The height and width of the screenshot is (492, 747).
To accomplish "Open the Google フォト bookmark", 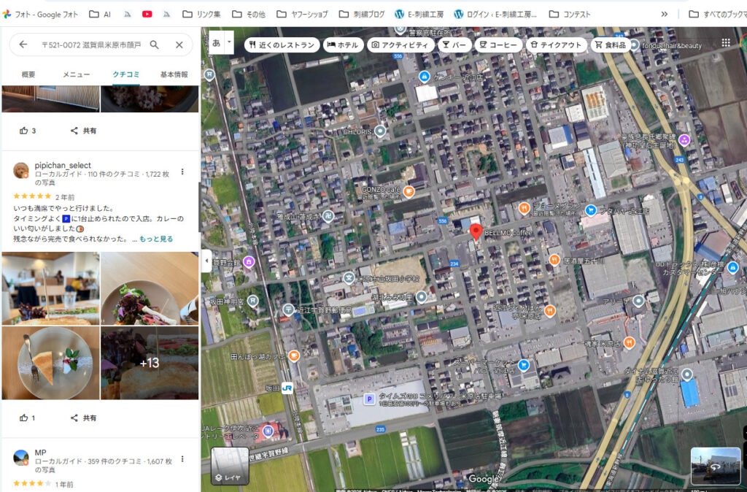I will tap(40, 15).
